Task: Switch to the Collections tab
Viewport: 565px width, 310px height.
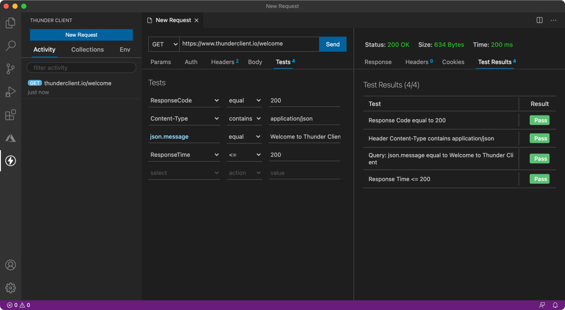Action: (88, 49)
